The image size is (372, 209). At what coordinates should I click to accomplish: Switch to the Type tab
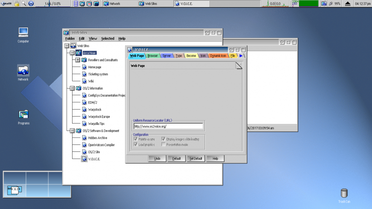pyautogui.click(x=179, y=56)
